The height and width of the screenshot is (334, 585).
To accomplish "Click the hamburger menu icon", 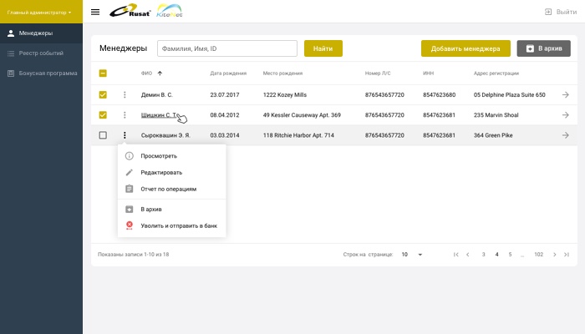I will click(x=95, y=12).
